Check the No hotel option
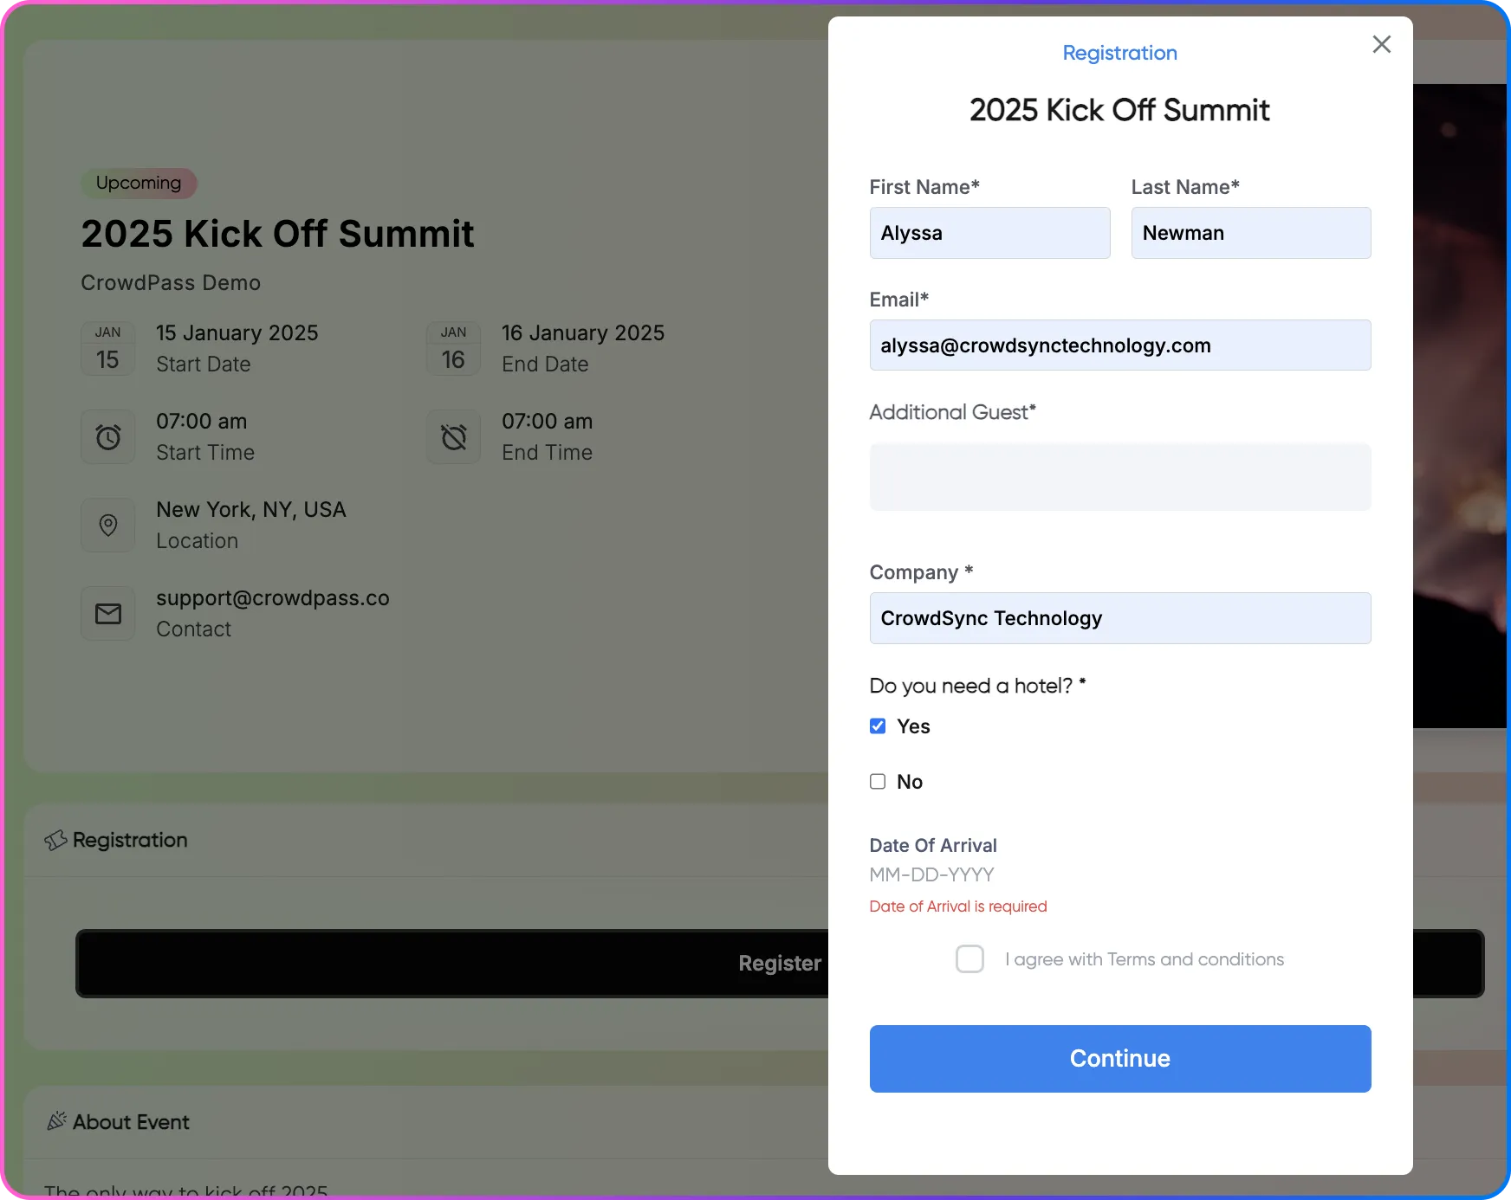The height and width of the screenshot is (1200, 1511). [878, 781]
